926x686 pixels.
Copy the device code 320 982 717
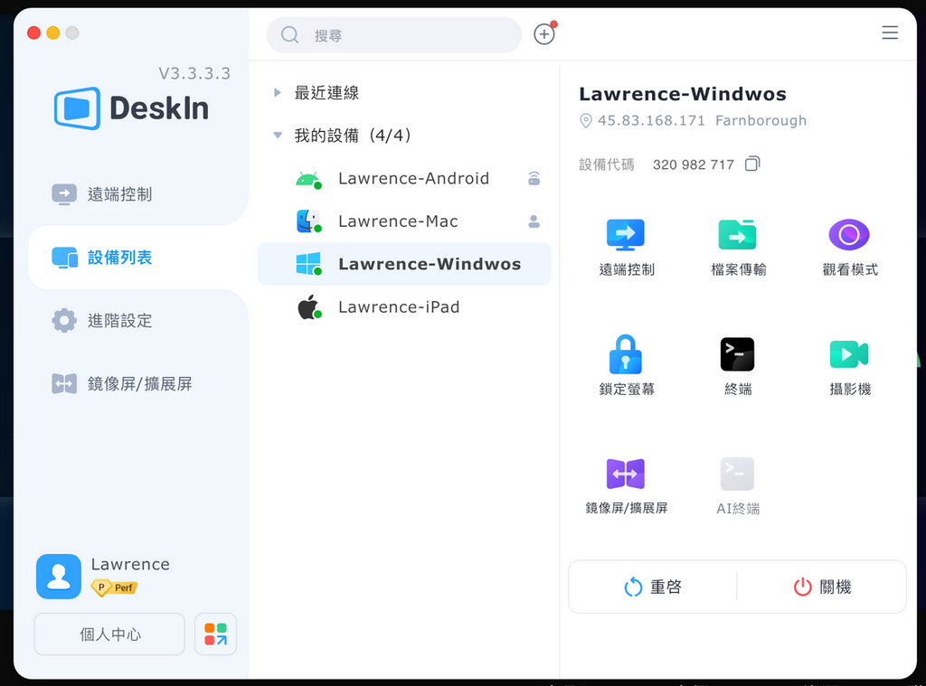tap(752, 164)
